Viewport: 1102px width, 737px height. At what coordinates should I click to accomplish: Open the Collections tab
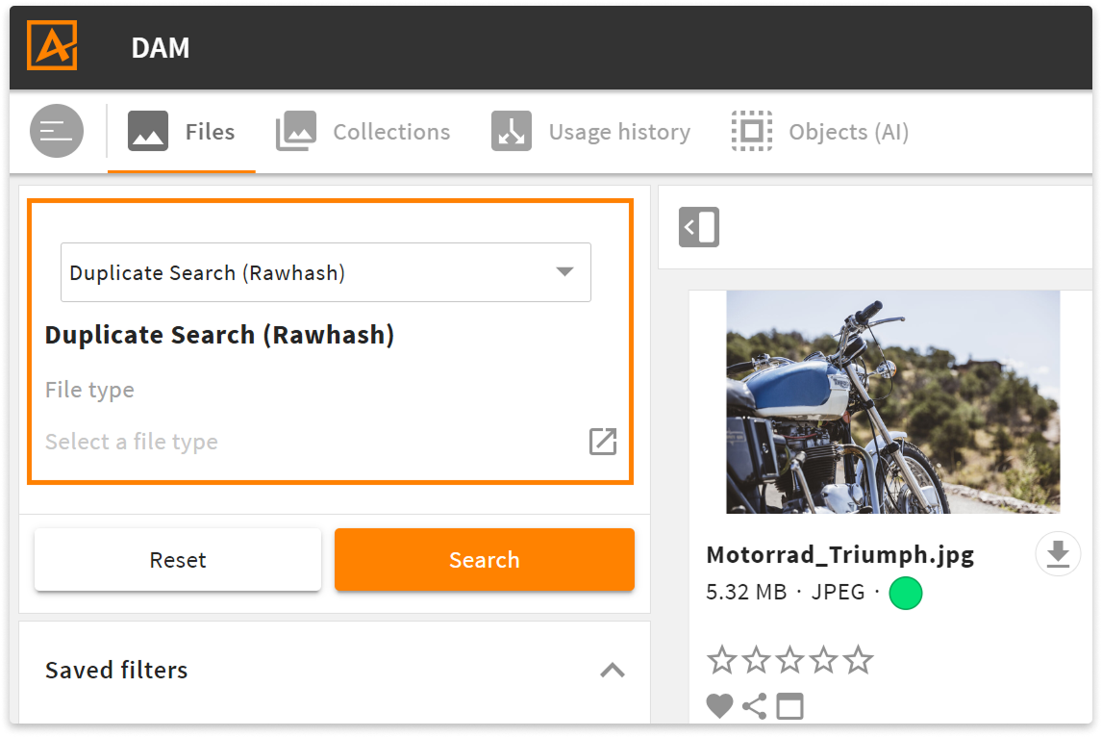[363, 132]
